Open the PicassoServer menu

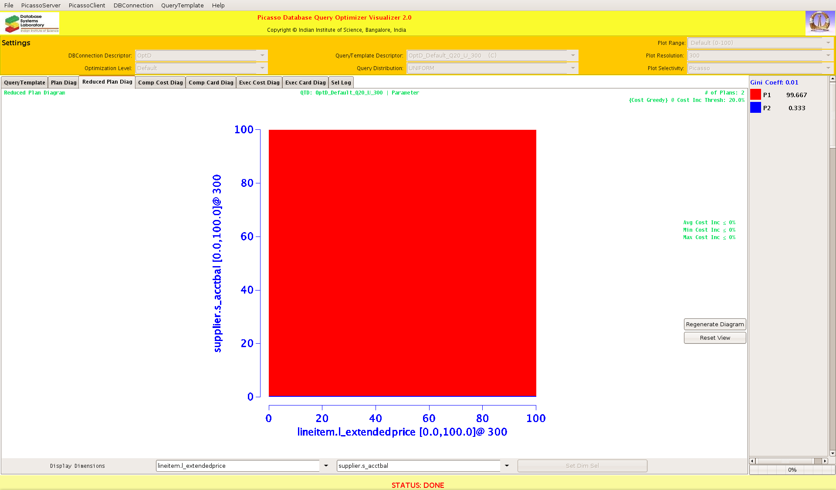[x=41, y=6]
